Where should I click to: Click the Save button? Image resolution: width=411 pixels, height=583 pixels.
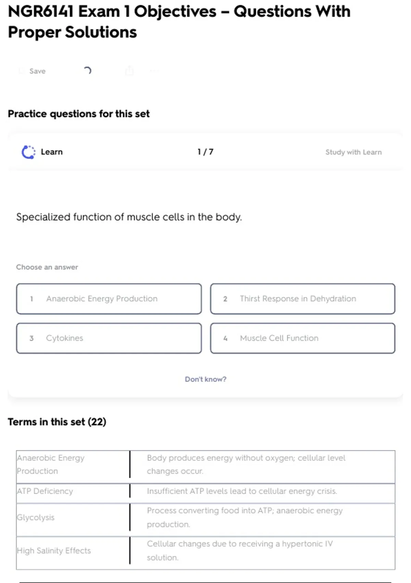[x=33, y=71]
